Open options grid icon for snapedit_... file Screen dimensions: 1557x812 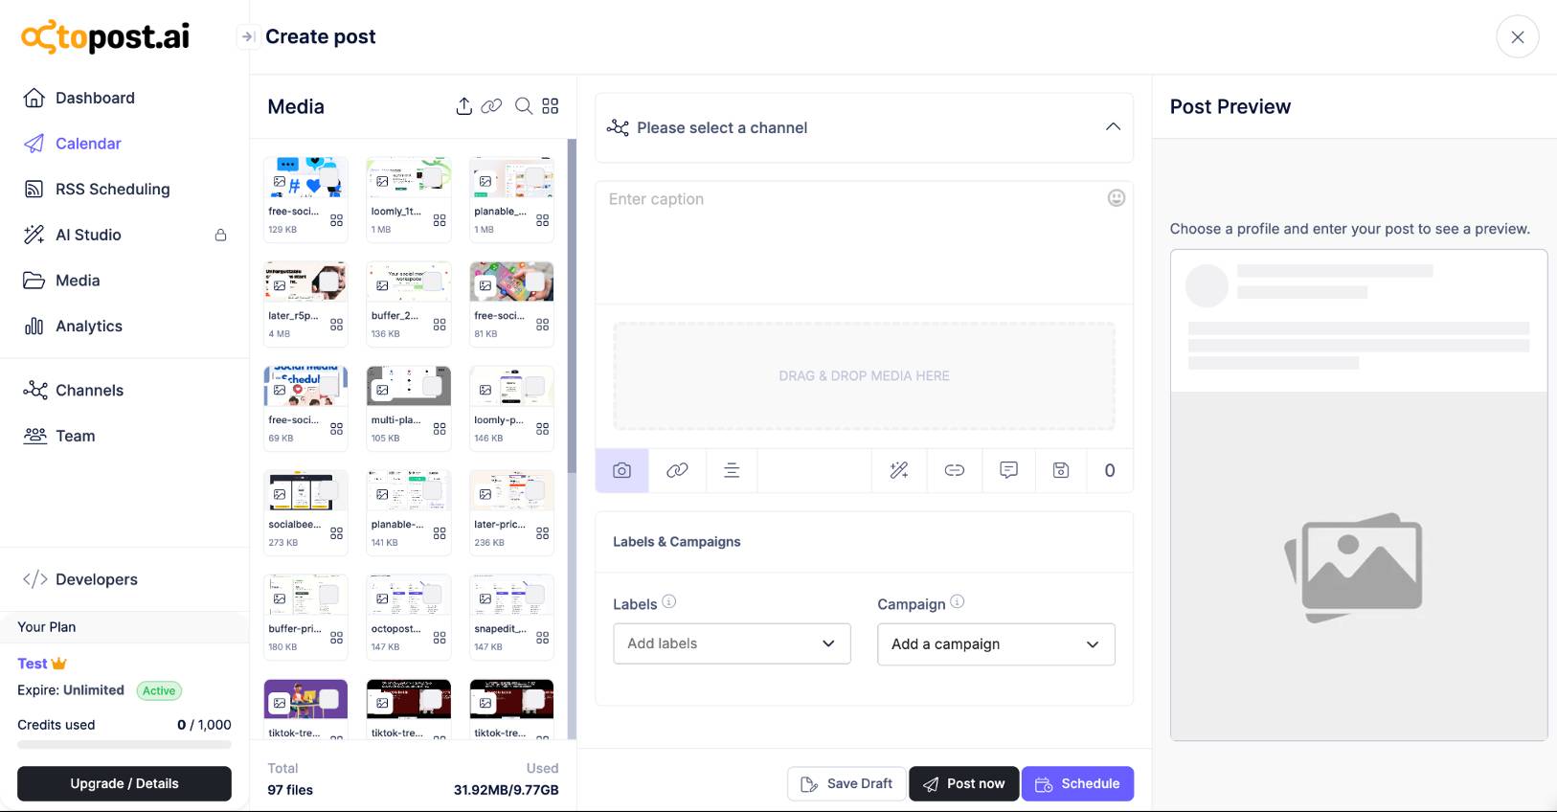pyautogui.click(x=543, y=638)
